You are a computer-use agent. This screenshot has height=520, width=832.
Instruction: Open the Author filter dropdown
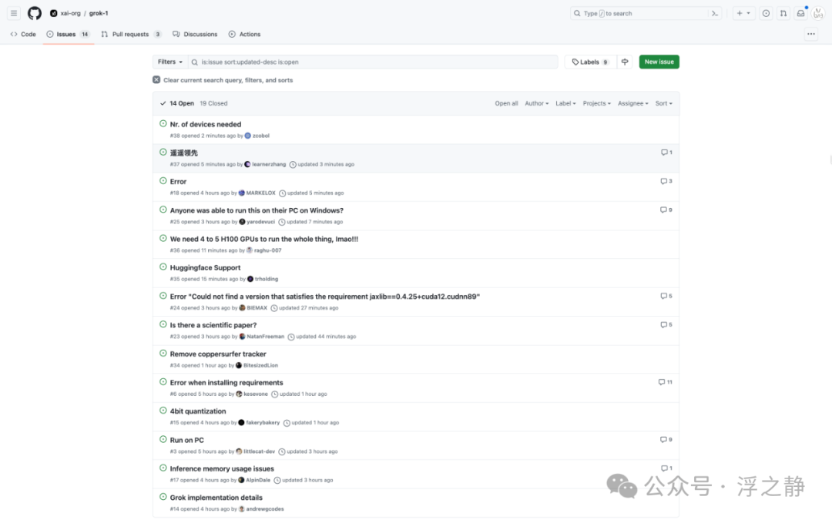click(x=536, y=103)
